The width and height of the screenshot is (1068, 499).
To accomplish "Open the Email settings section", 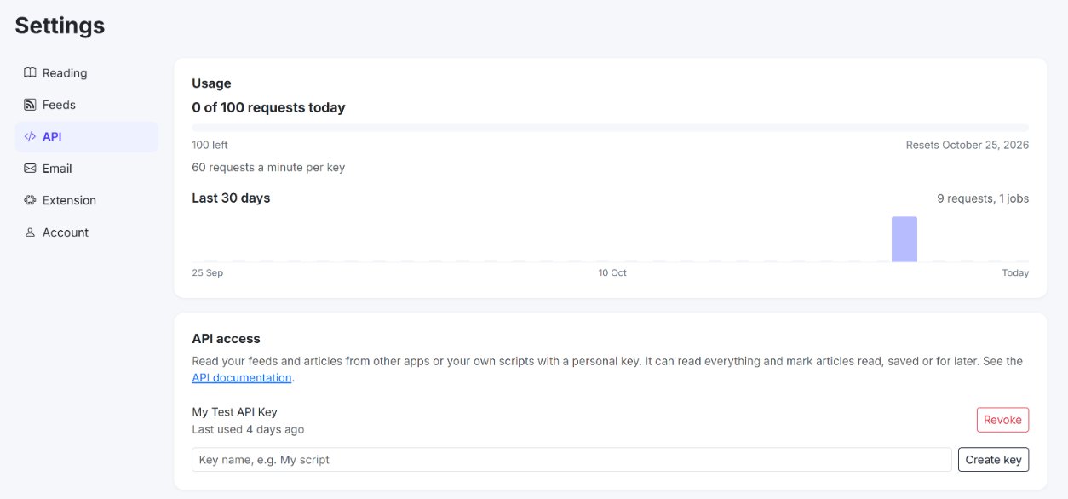I will point(87,169).
